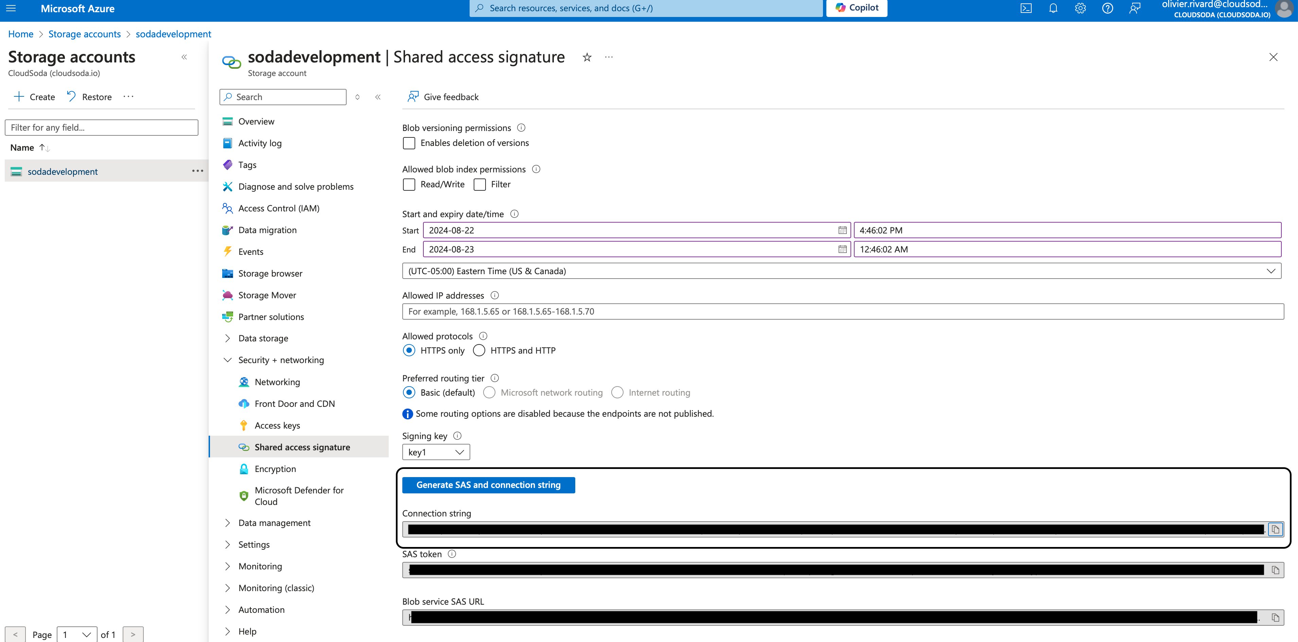Show info for Allowed IP addresses
Viewport: 1298px width, 642px height.
[495, 295]
